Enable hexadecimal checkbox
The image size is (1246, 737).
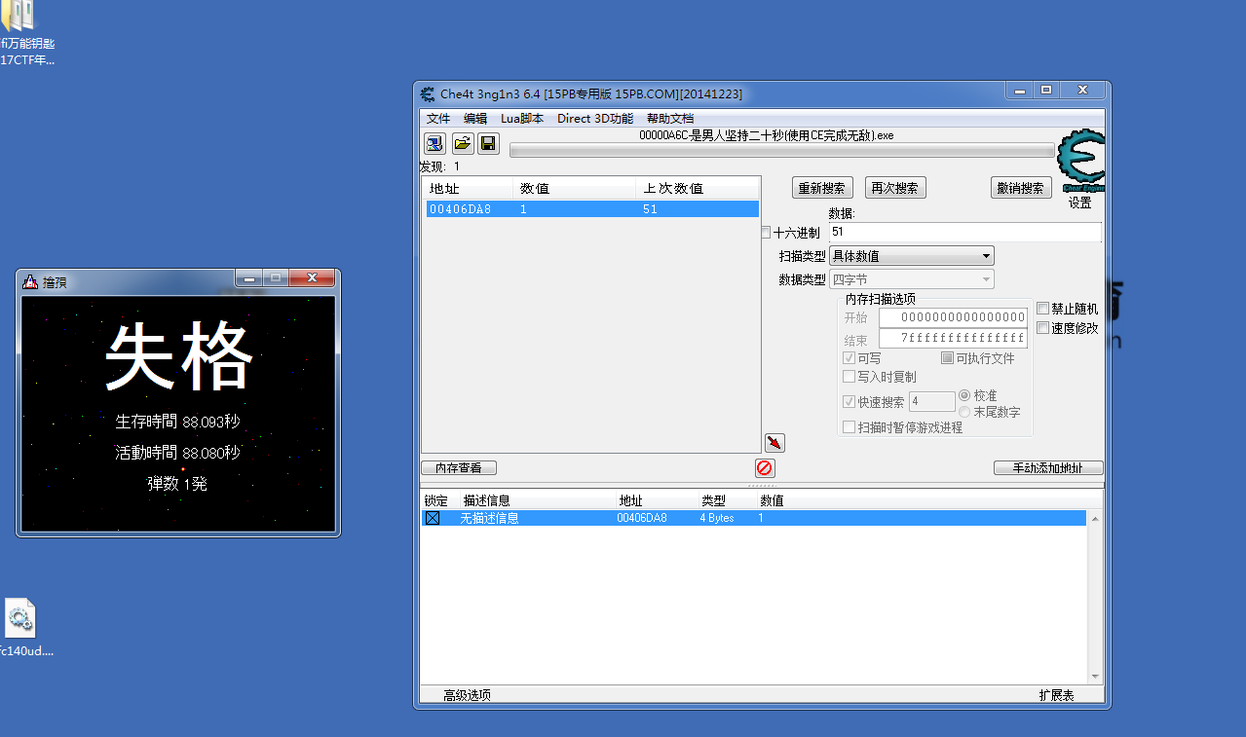coord(766,233)
